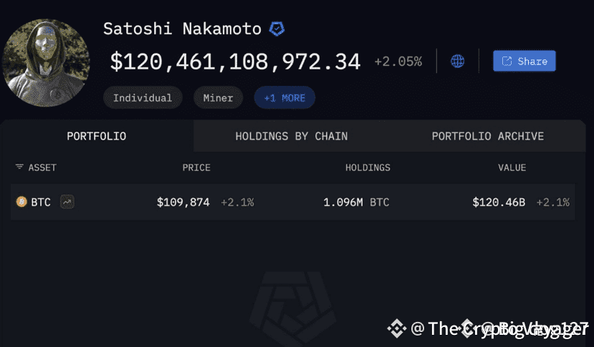
Task: Click the Bitcoin coin icon
Action: [21, 202]
